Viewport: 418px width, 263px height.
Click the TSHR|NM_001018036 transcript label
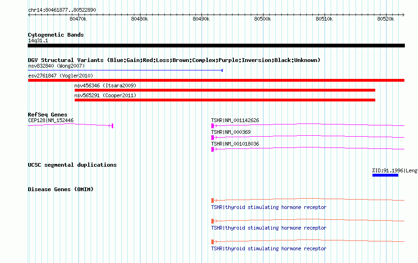coord(235,144)
